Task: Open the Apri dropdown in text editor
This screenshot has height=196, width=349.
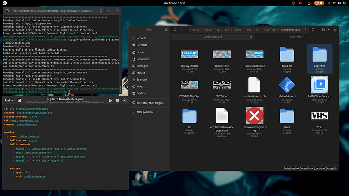Action: pos(9,100)
